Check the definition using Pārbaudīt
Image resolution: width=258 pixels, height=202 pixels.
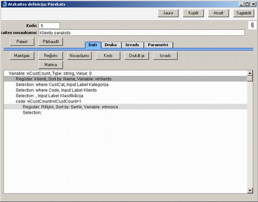click(51, 41)
